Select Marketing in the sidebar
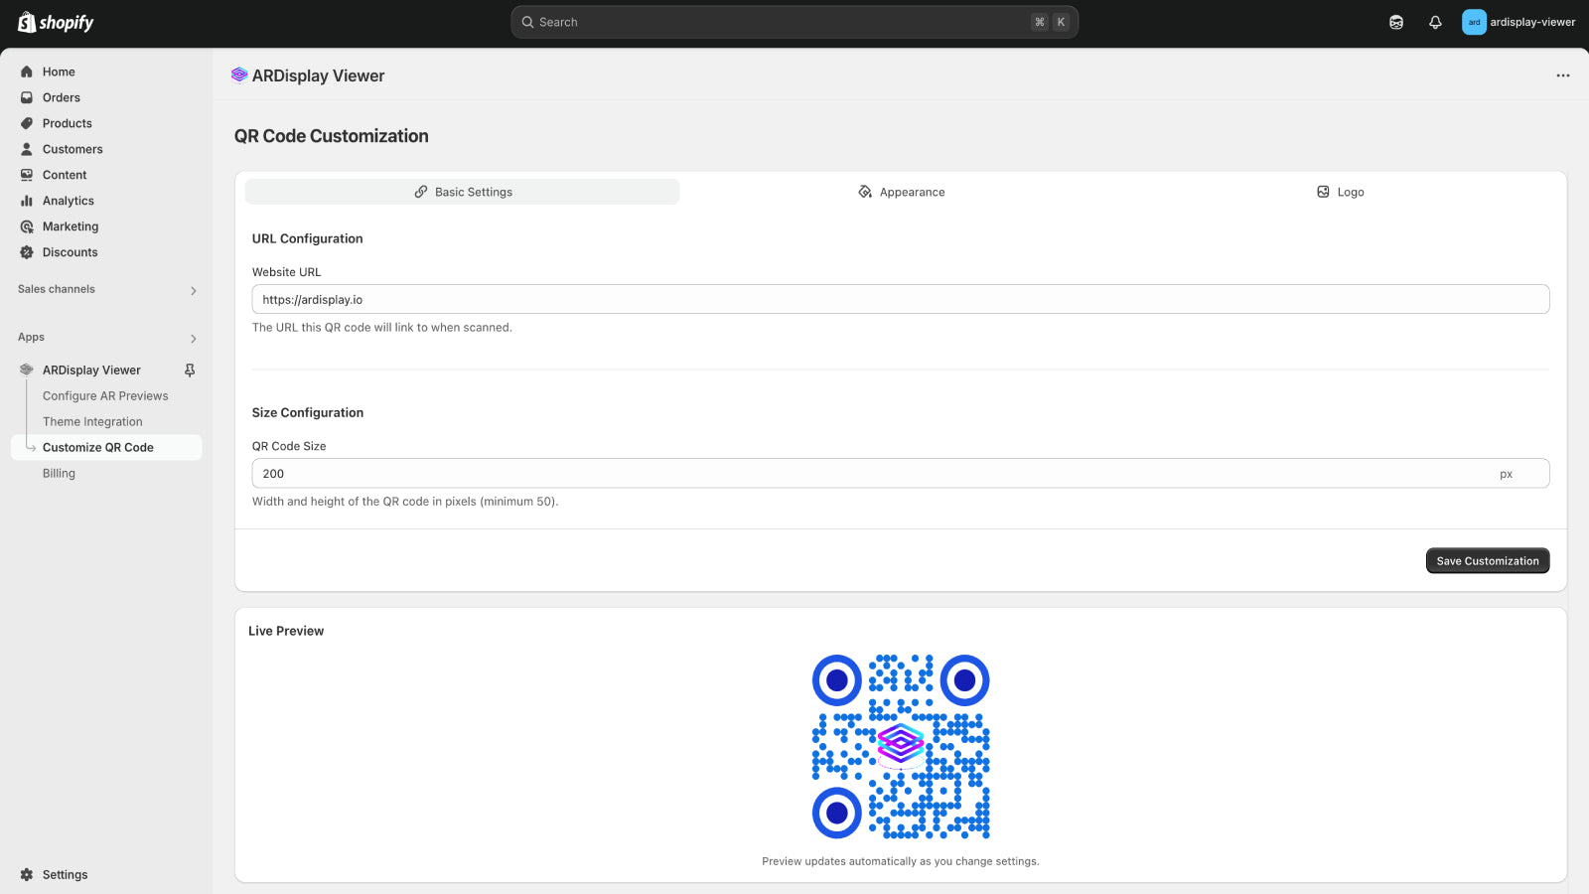Screen dimensions: 1589x894 (x=71, y=225)
